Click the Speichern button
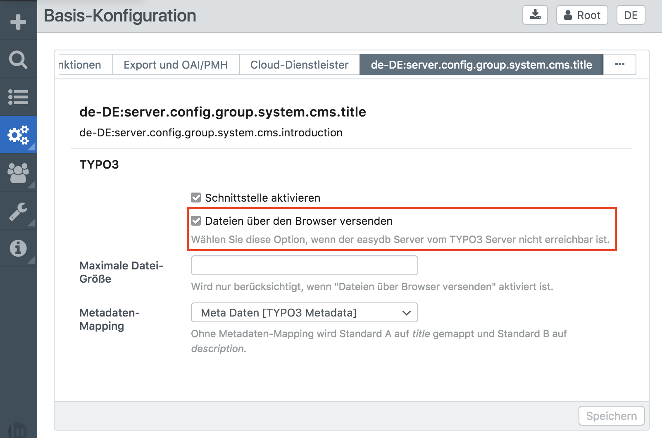This screenshot has width=662, height=438. pyautogui.click(x=612, y=416)
